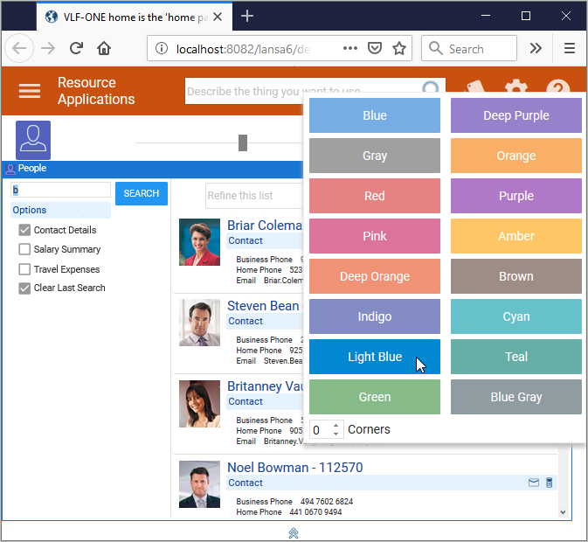Click the SEARCH button
The width and height of the screenshot is (588, 542).
(x=142, y=193)
